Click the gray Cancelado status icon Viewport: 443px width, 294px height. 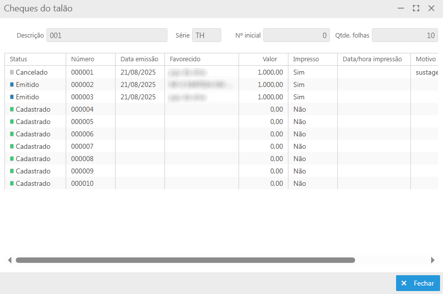tap(12, 72)
